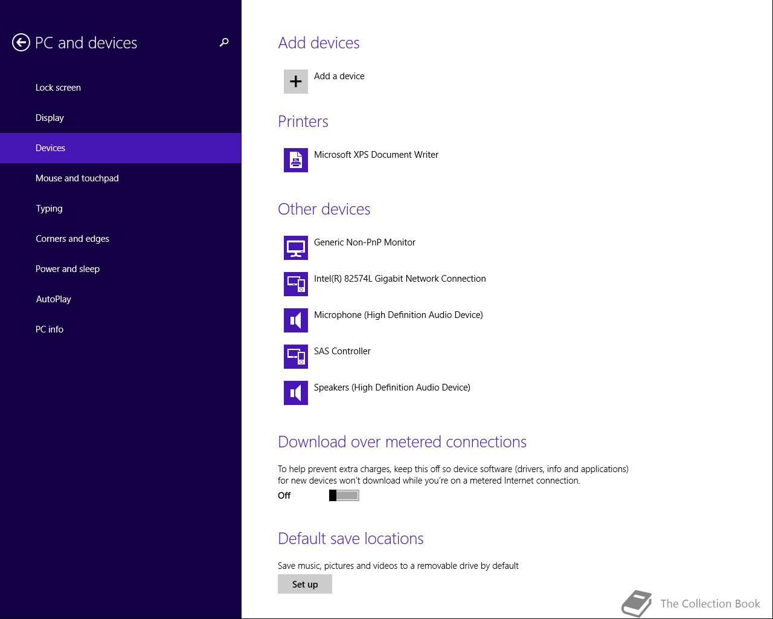
Task: Select the Speakers audio device icon
Action: (x=296, y=393)
